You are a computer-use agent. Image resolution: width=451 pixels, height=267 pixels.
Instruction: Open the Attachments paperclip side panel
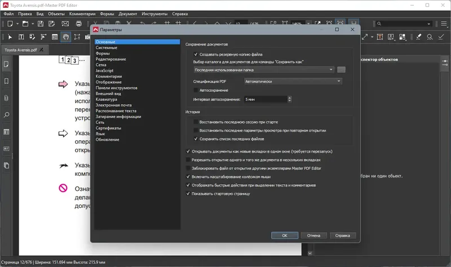tap(6, 98)
